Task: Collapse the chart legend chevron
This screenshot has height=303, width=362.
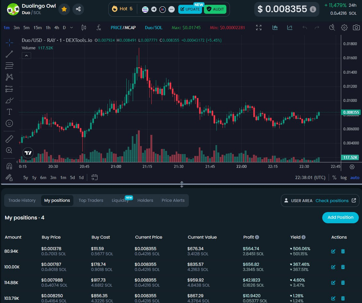Action: (x=27, y=56)
